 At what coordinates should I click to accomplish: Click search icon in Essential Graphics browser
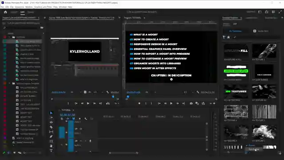235,37
